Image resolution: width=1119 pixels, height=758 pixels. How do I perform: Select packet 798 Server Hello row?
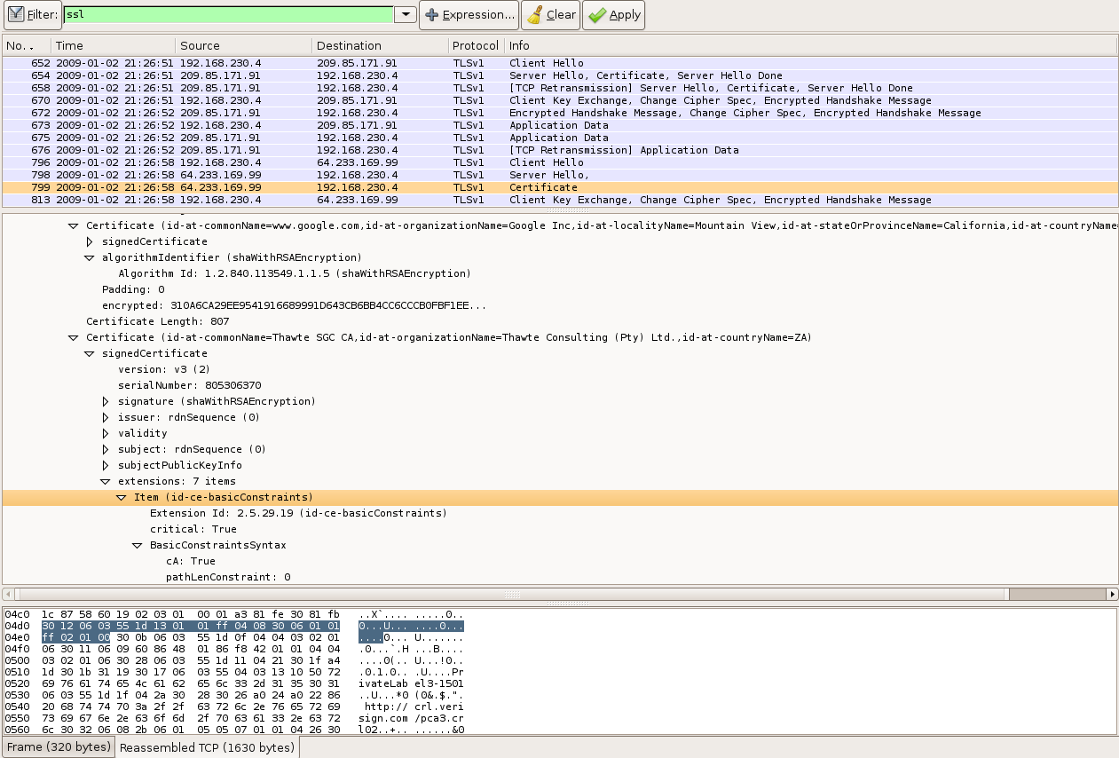(x=559, y=175)
